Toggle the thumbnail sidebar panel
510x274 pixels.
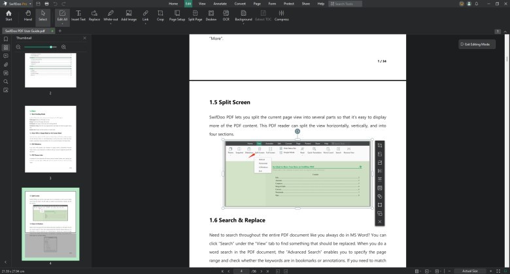[x=5, y=48]
